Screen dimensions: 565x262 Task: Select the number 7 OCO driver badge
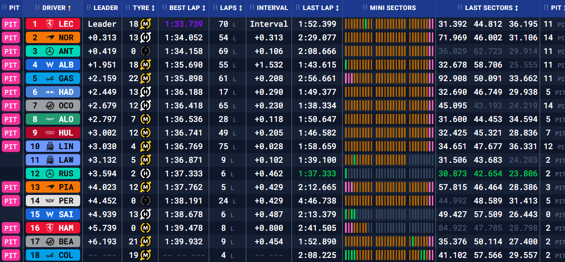click(53, 106)
